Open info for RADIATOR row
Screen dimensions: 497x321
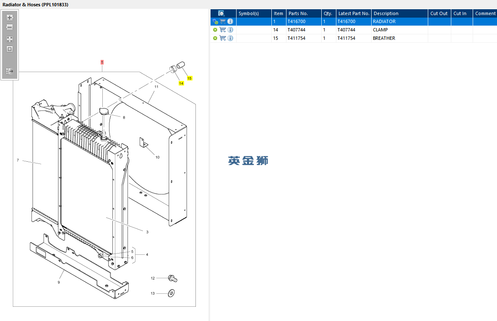point(230,21)
